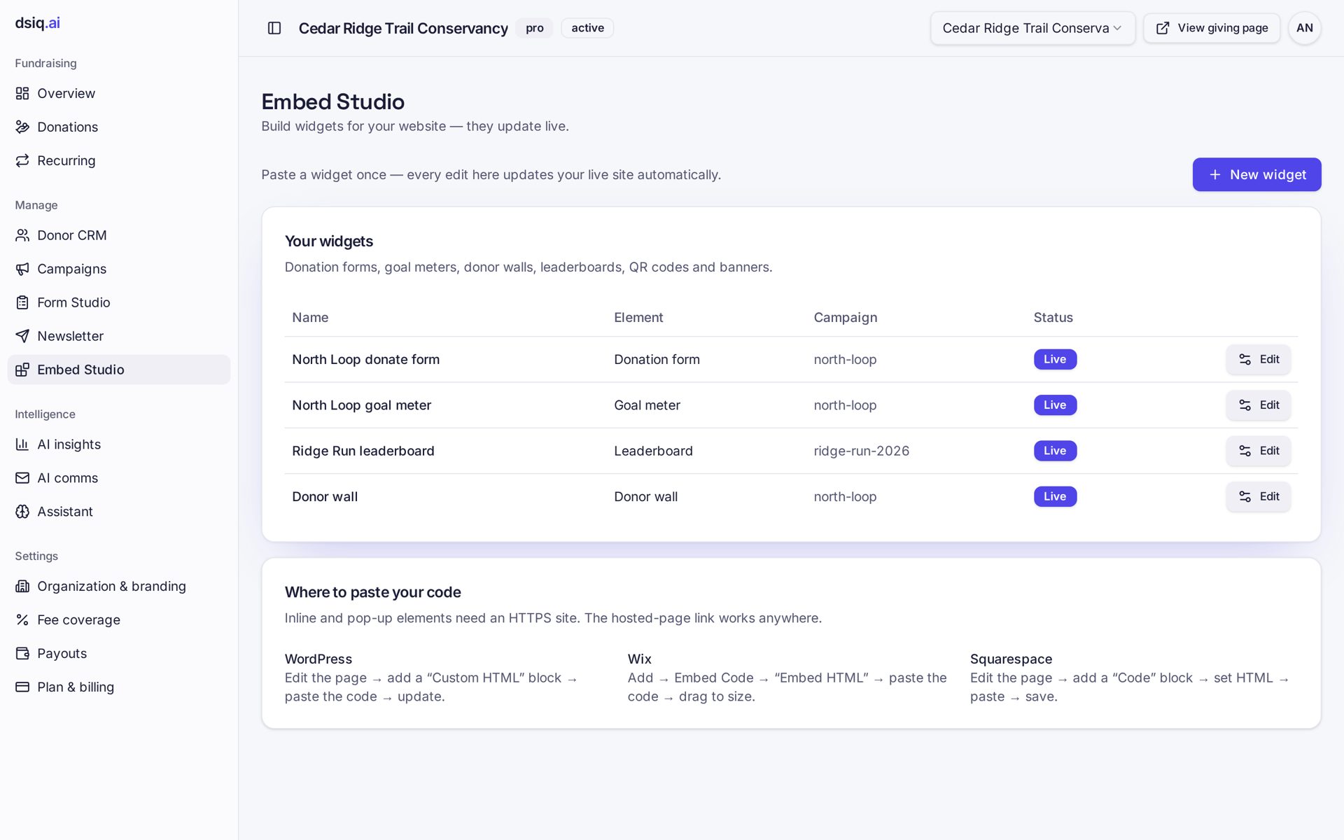Click the sliders icon for Ridge Run leaderboard
1344x840 pixels.
pos(1245,451)
